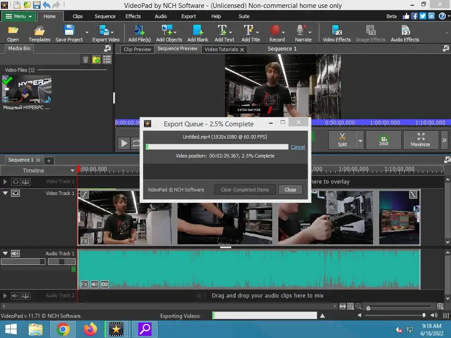Click the Save Project icon
Screen dimensions: 451x338
coord(69,33)
